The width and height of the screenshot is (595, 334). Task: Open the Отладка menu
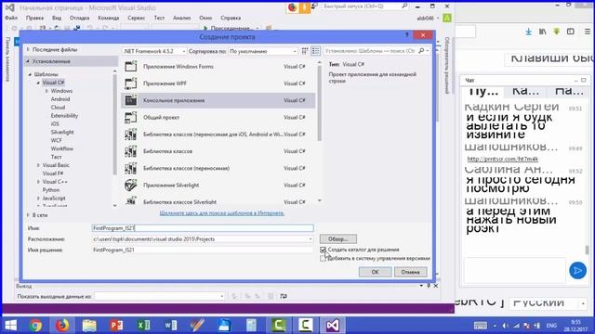click(79, 18)
